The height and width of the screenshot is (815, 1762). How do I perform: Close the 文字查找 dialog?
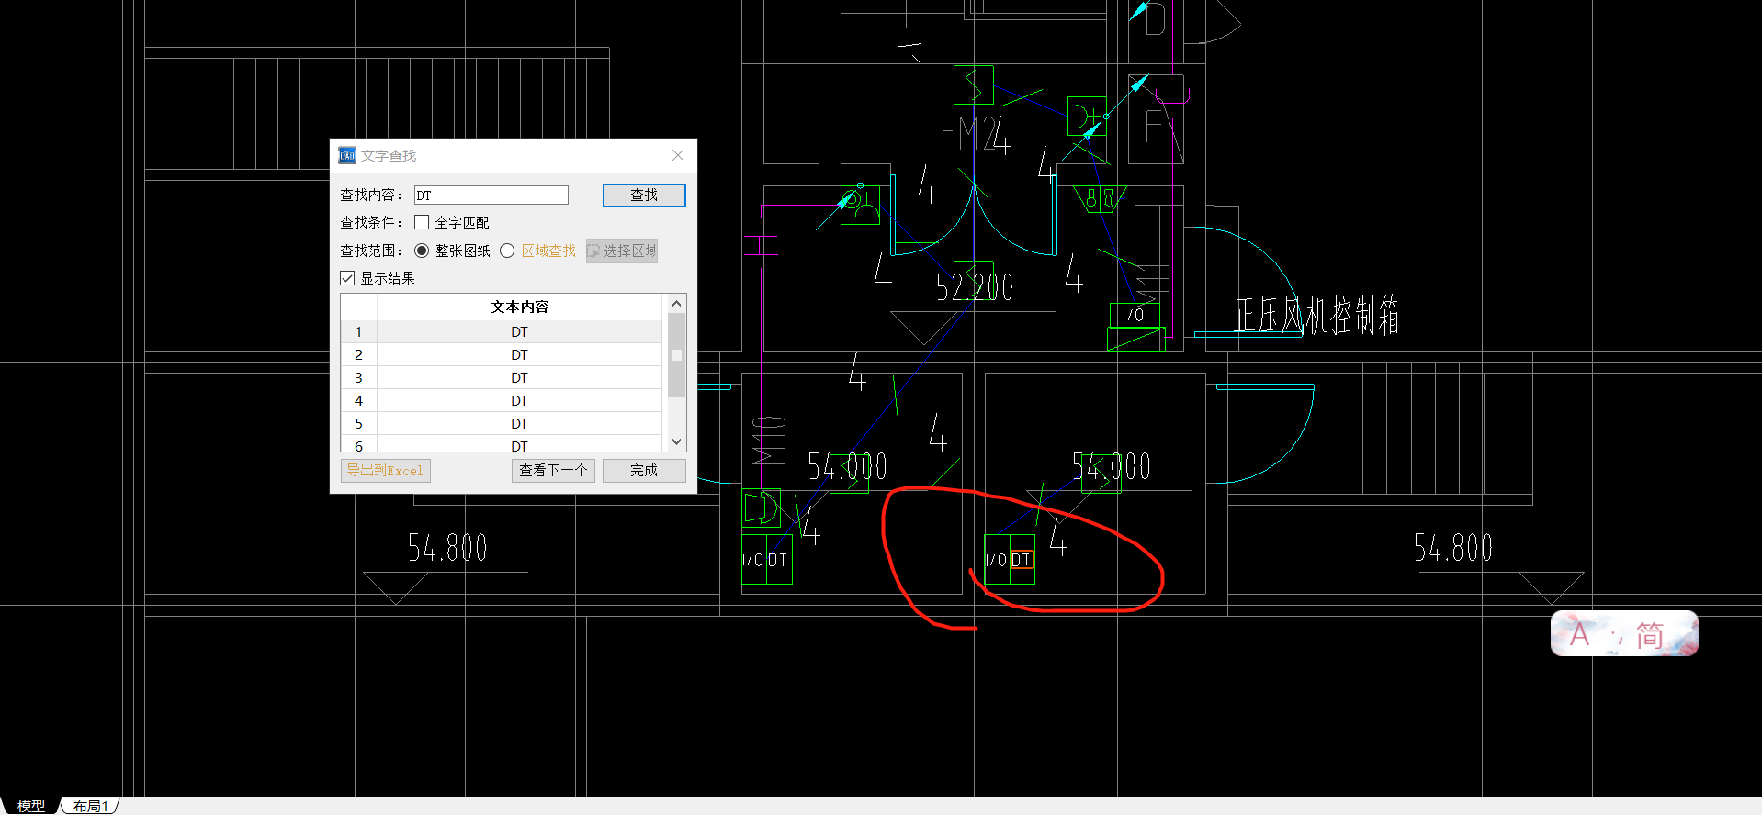tap(678, 155)
